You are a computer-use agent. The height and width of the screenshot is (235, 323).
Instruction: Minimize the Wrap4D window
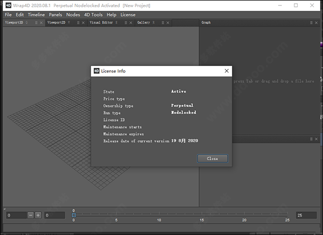click(x=280, y=5)
